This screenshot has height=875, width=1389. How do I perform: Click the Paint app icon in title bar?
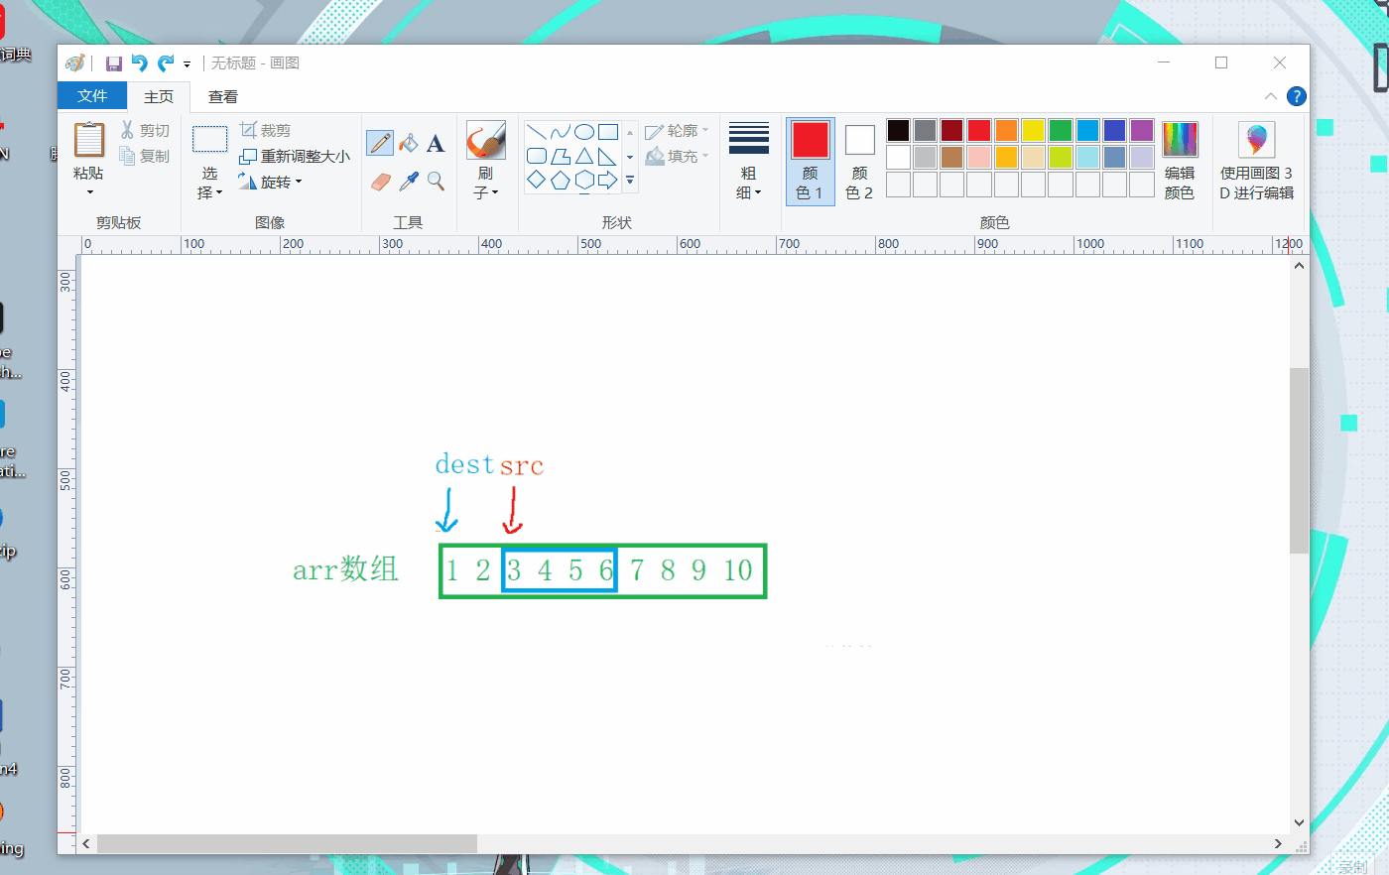(x=75, y=63)
